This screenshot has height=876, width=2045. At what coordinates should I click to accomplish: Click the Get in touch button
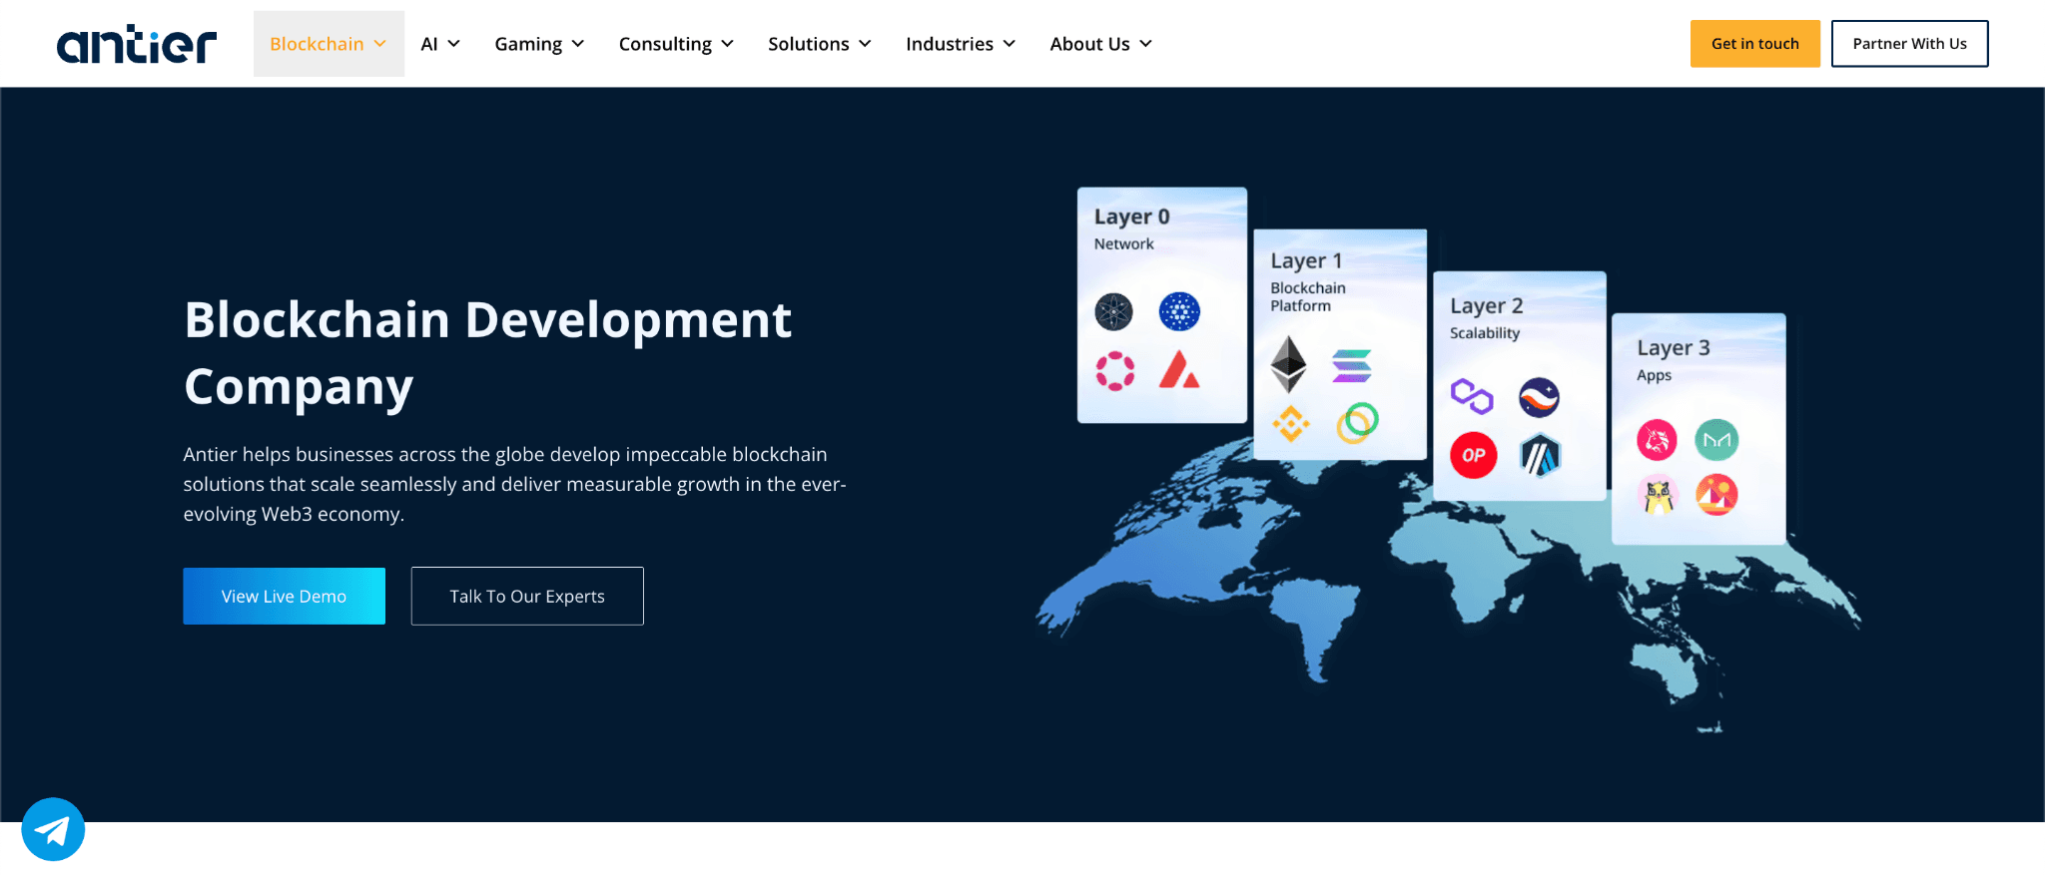(x=1755, y=44)
